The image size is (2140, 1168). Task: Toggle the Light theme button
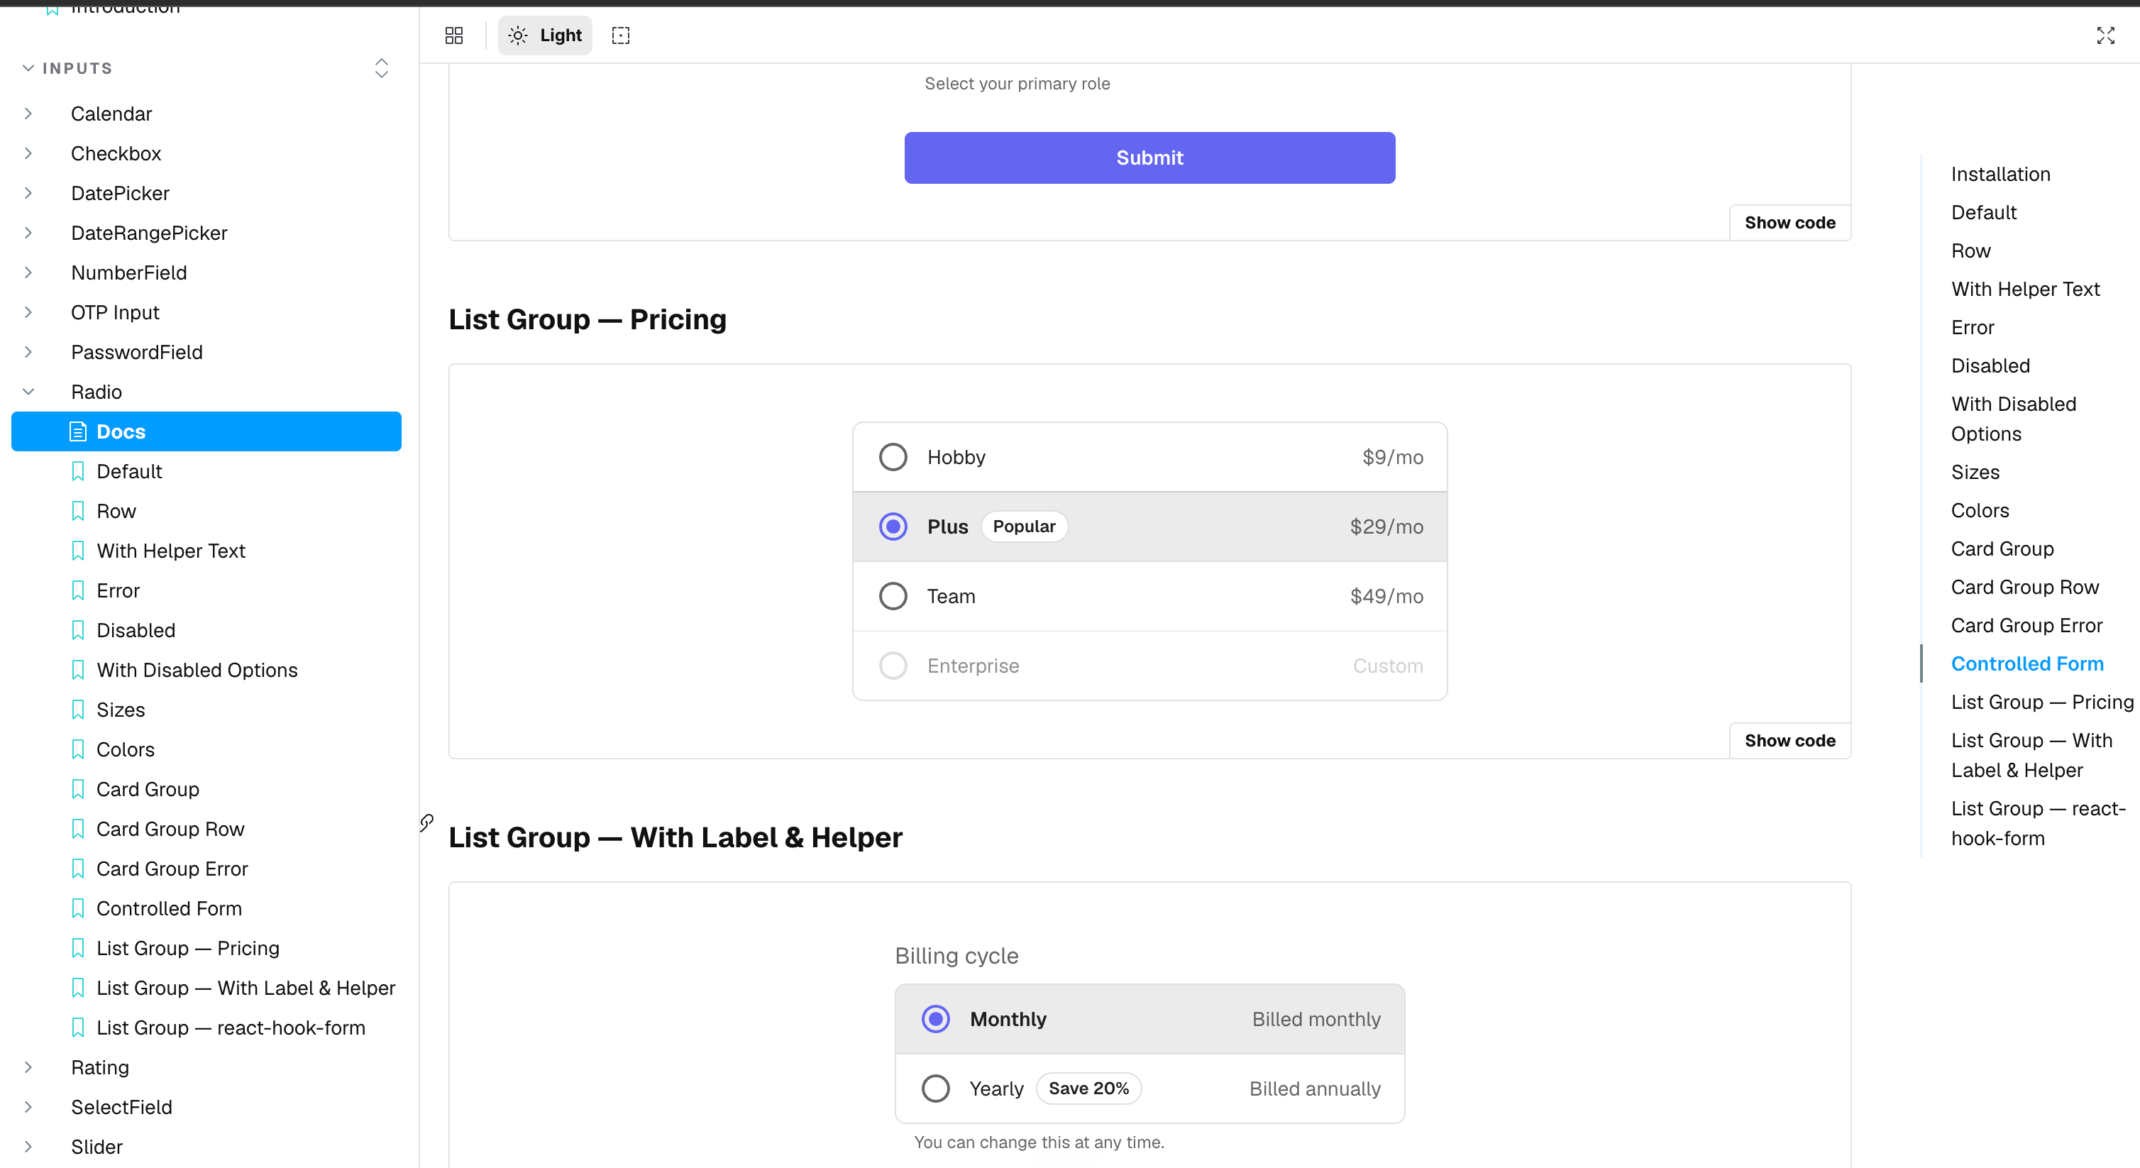[x=545, y=35]
